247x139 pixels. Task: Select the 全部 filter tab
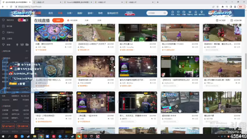click(58, 20)
